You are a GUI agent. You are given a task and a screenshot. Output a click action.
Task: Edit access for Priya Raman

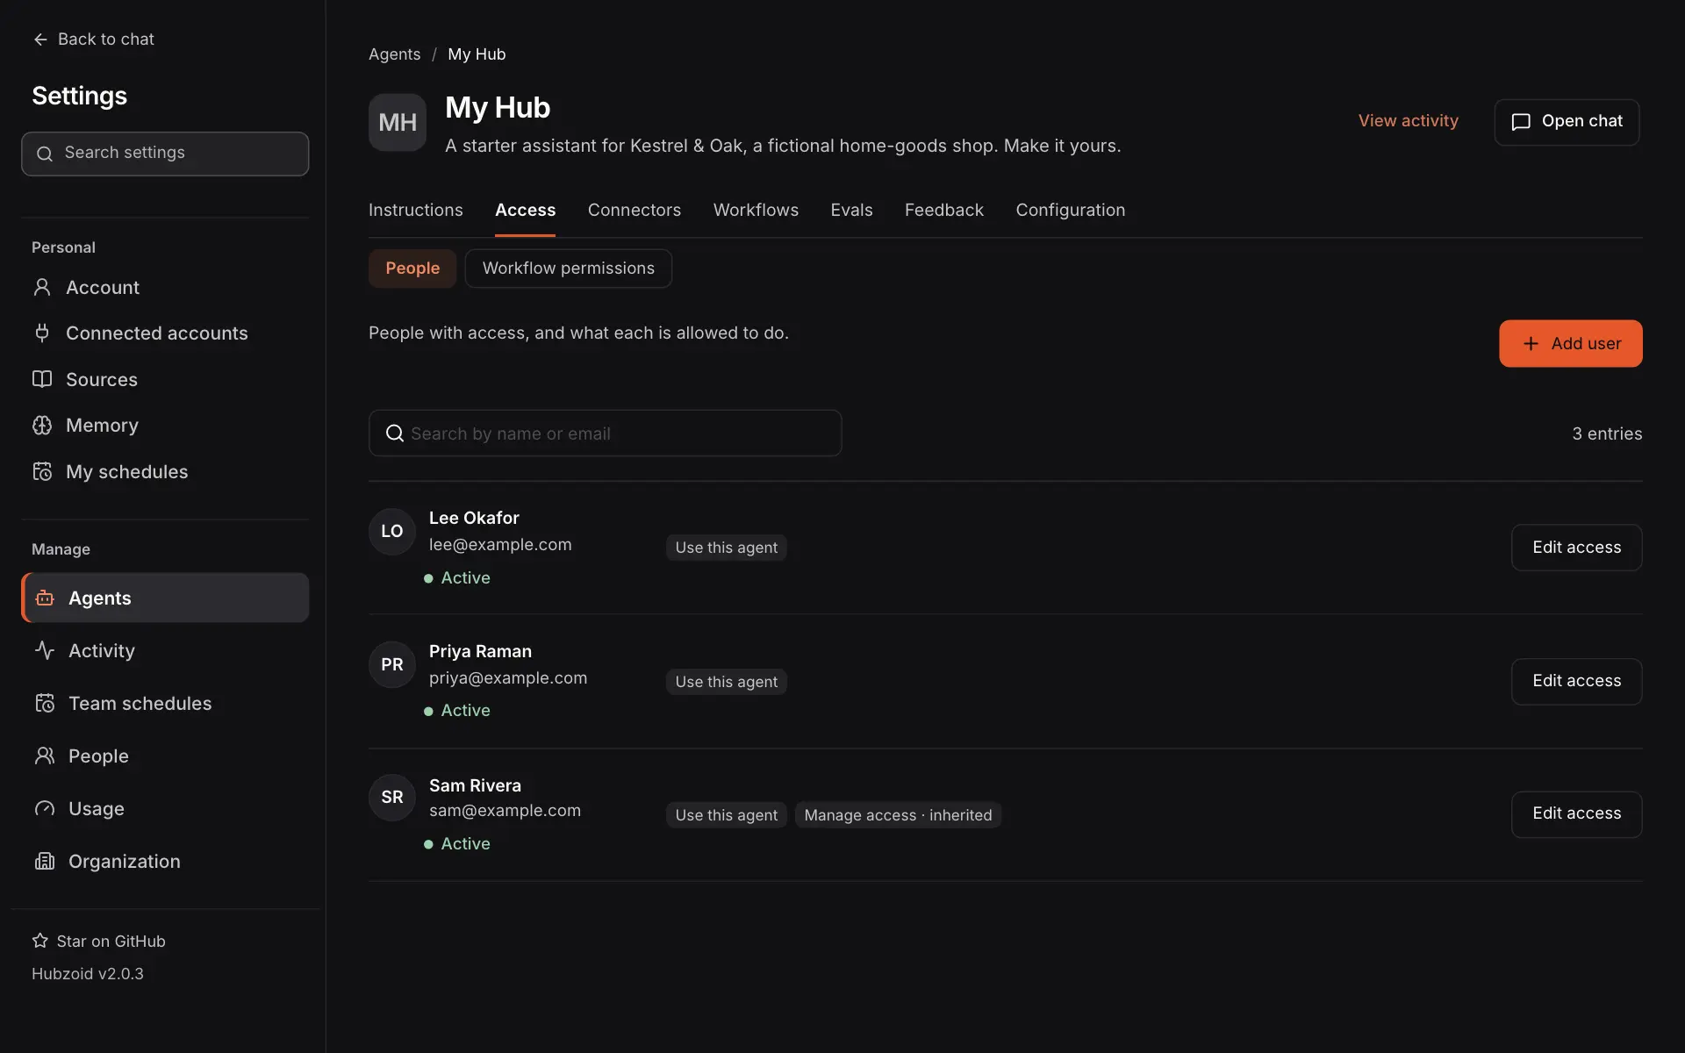click(1576, 681)
